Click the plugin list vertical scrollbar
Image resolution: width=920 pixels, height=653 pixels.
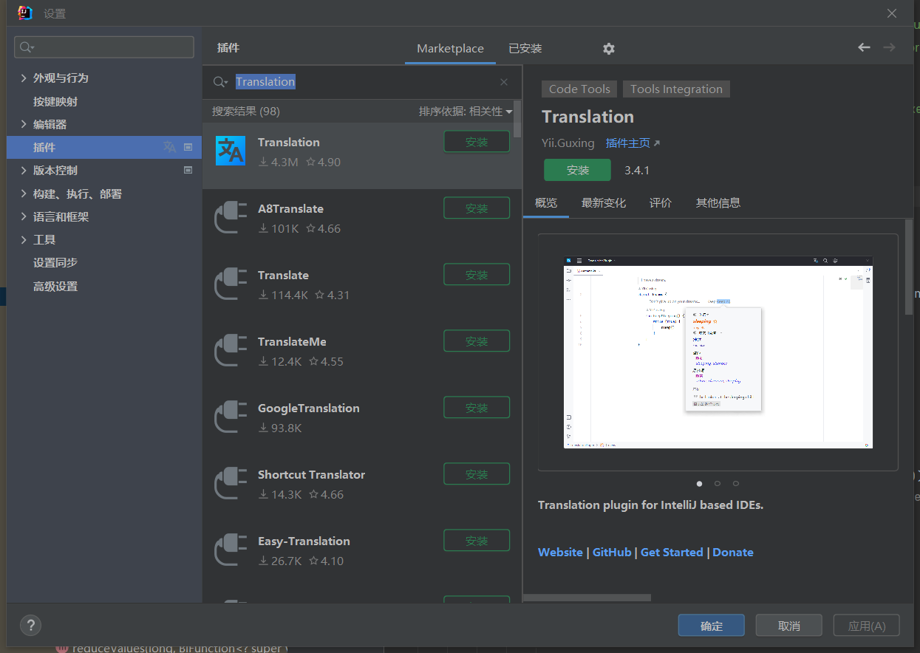pyautogui.click(x=517, y=118)
